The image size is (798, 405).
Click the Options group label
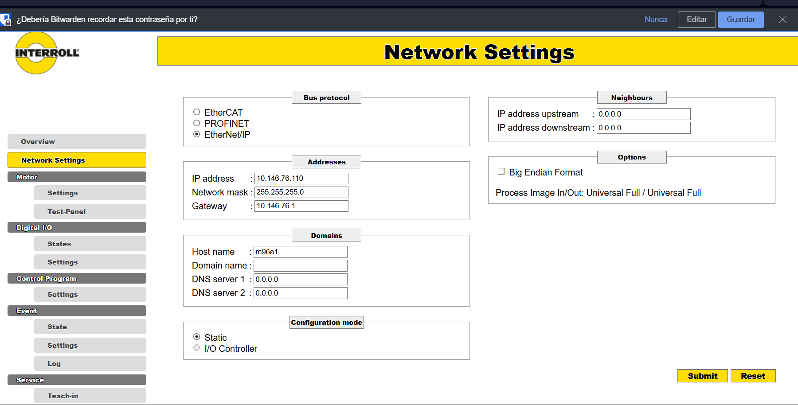(x=632, y=157)
